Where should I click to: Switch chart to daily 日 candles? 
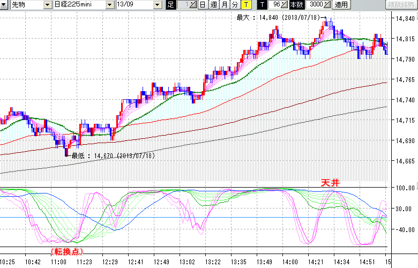[x=202, y=5]
